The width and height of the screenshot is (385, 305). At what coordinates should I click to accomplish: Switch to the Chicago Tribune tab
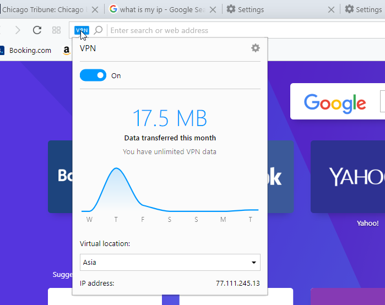tap(43, 9)
